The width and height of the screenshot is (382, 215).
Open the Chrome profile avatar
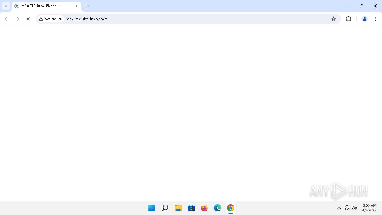[x=364, y=19]
